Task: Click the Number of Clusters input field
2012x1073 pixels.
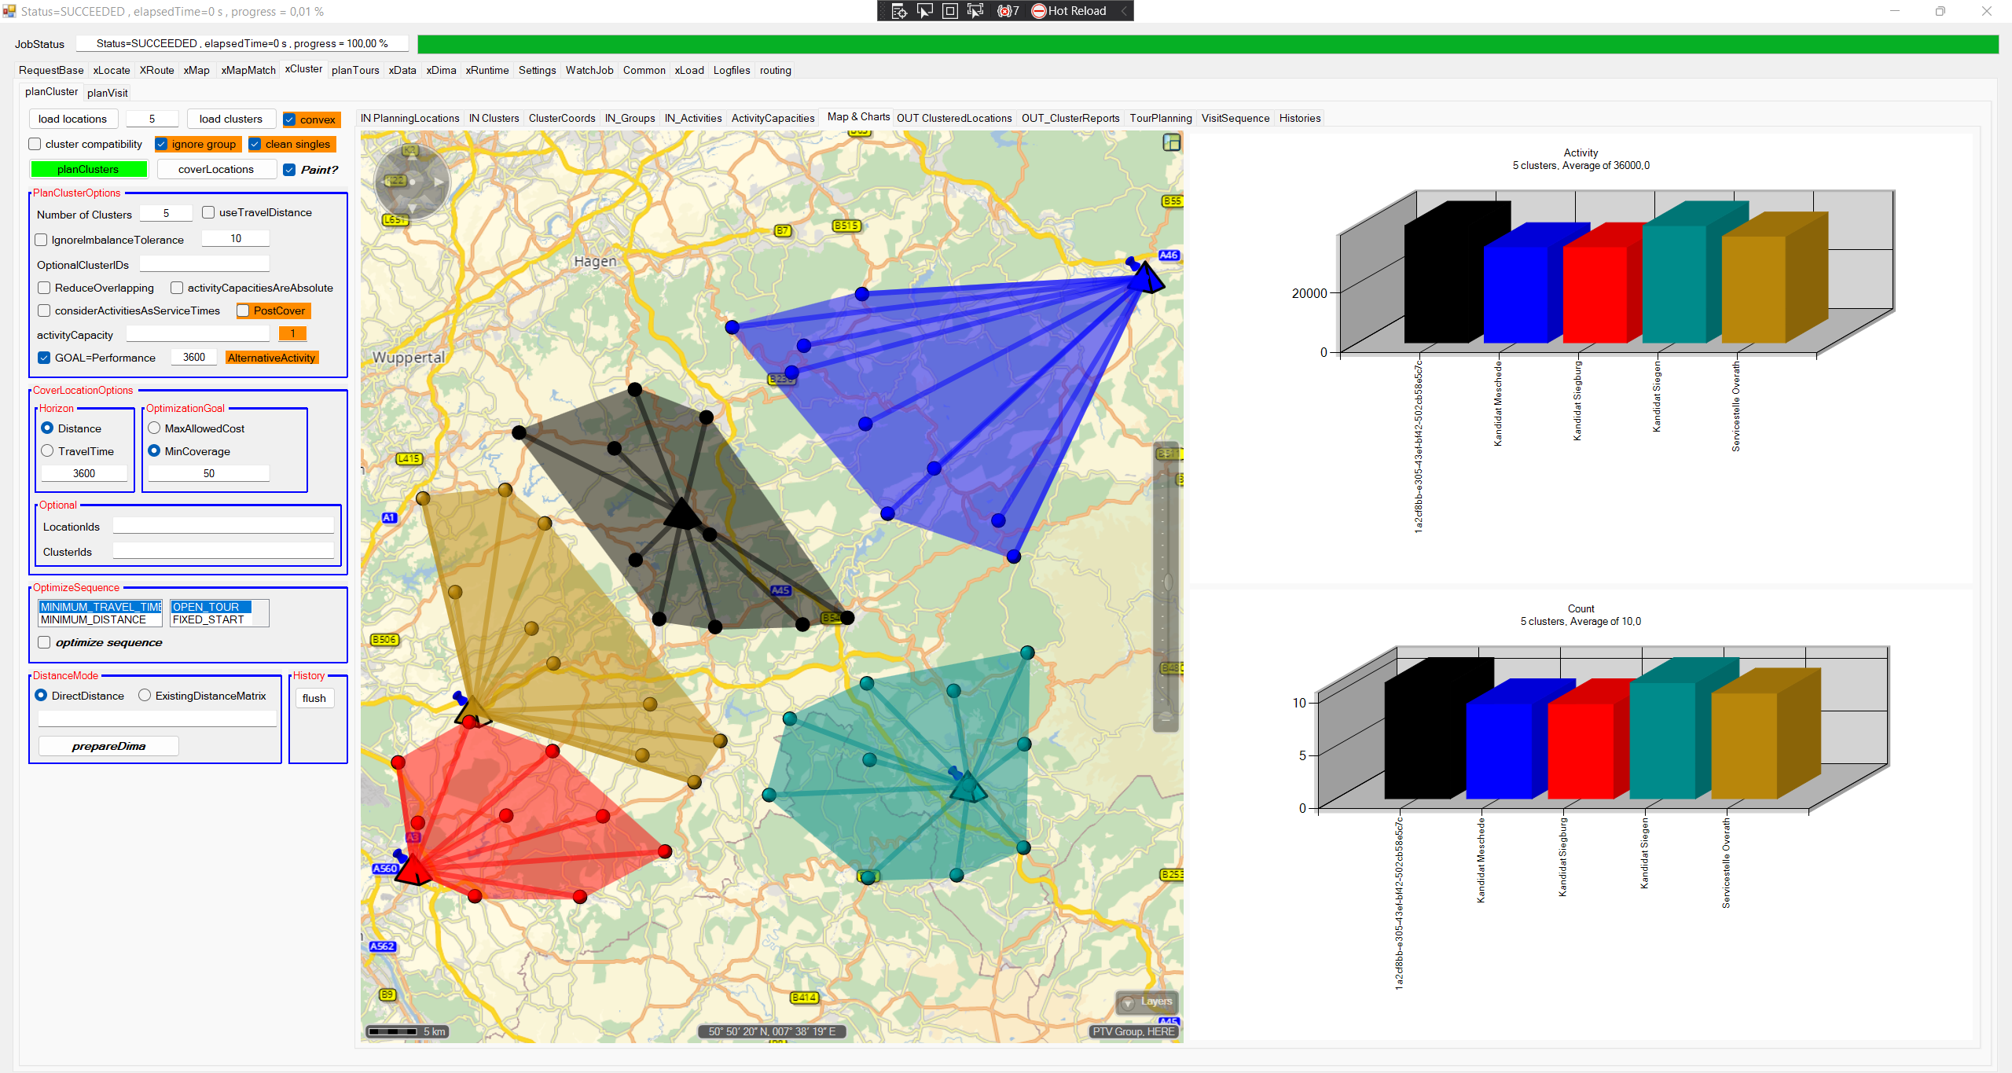Action: tap(166, 214)
